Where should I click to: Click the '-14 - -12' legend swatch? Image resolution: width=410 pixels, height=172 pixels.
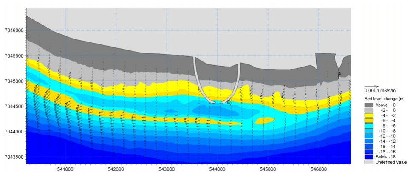point(368,142)
